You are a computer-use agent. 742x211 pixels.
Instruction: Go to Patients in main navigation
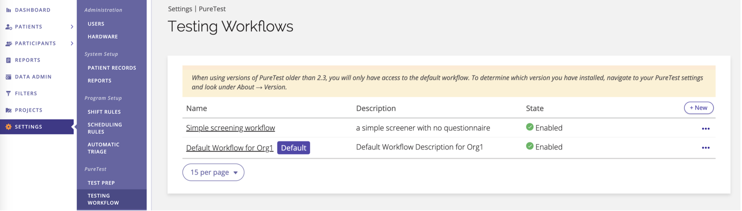(x=29, y=27)
